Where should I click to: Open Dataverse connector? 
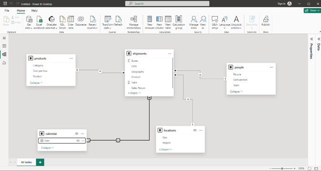81,21
